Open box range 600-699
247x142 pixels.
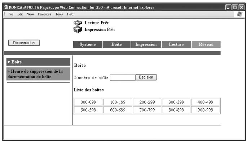point(118,110)
